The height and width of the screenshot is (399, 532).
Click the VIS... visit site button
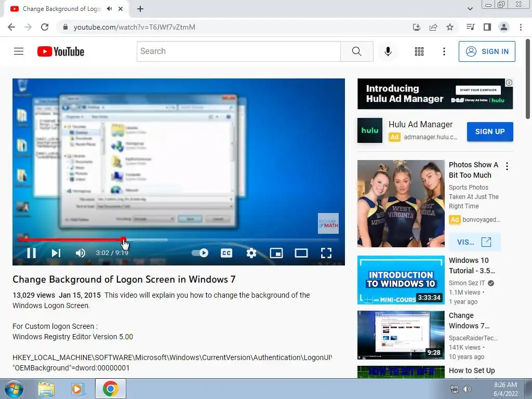(474, 242)
